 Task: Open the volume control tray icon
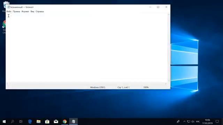click(x=193, y=122)
